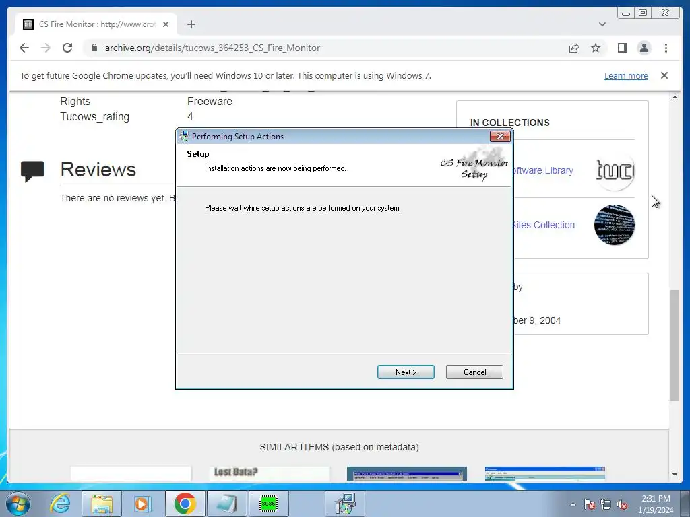Open a new tab

coord(191,24)
